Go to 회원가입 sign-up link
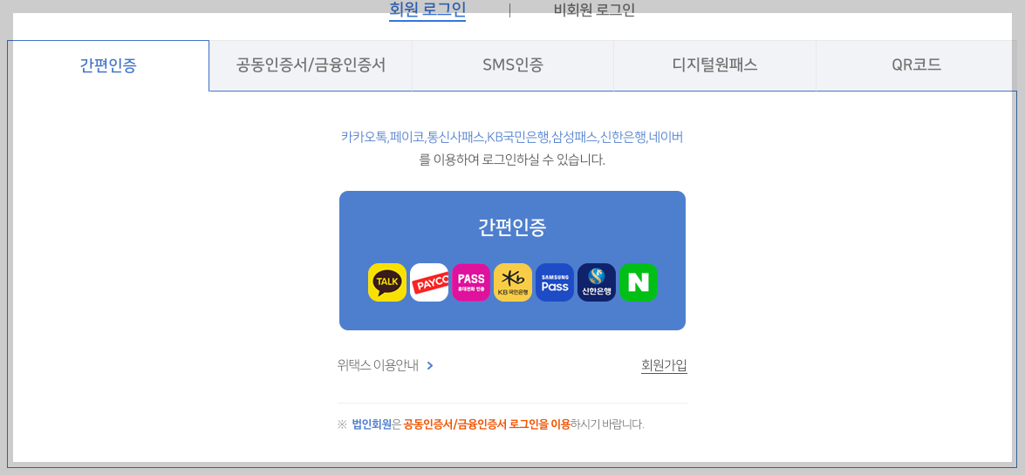Viewport: 1025px width, 475px height. point(664,366)
